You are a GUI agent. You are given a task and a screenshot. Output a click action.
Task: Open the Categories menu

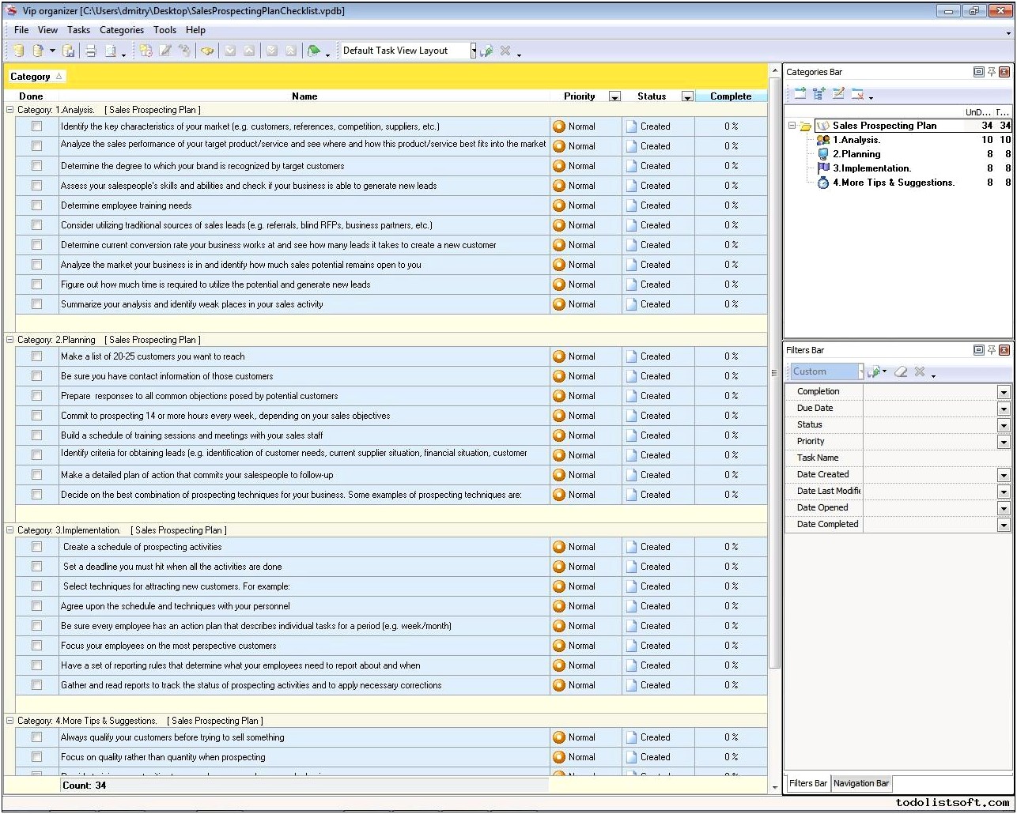[x=122, y=30]
